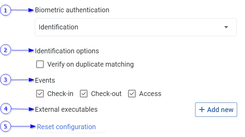Click the numbered callout circle 3
The width and height of the screenshot is (245, 137).
click(5, 80)
